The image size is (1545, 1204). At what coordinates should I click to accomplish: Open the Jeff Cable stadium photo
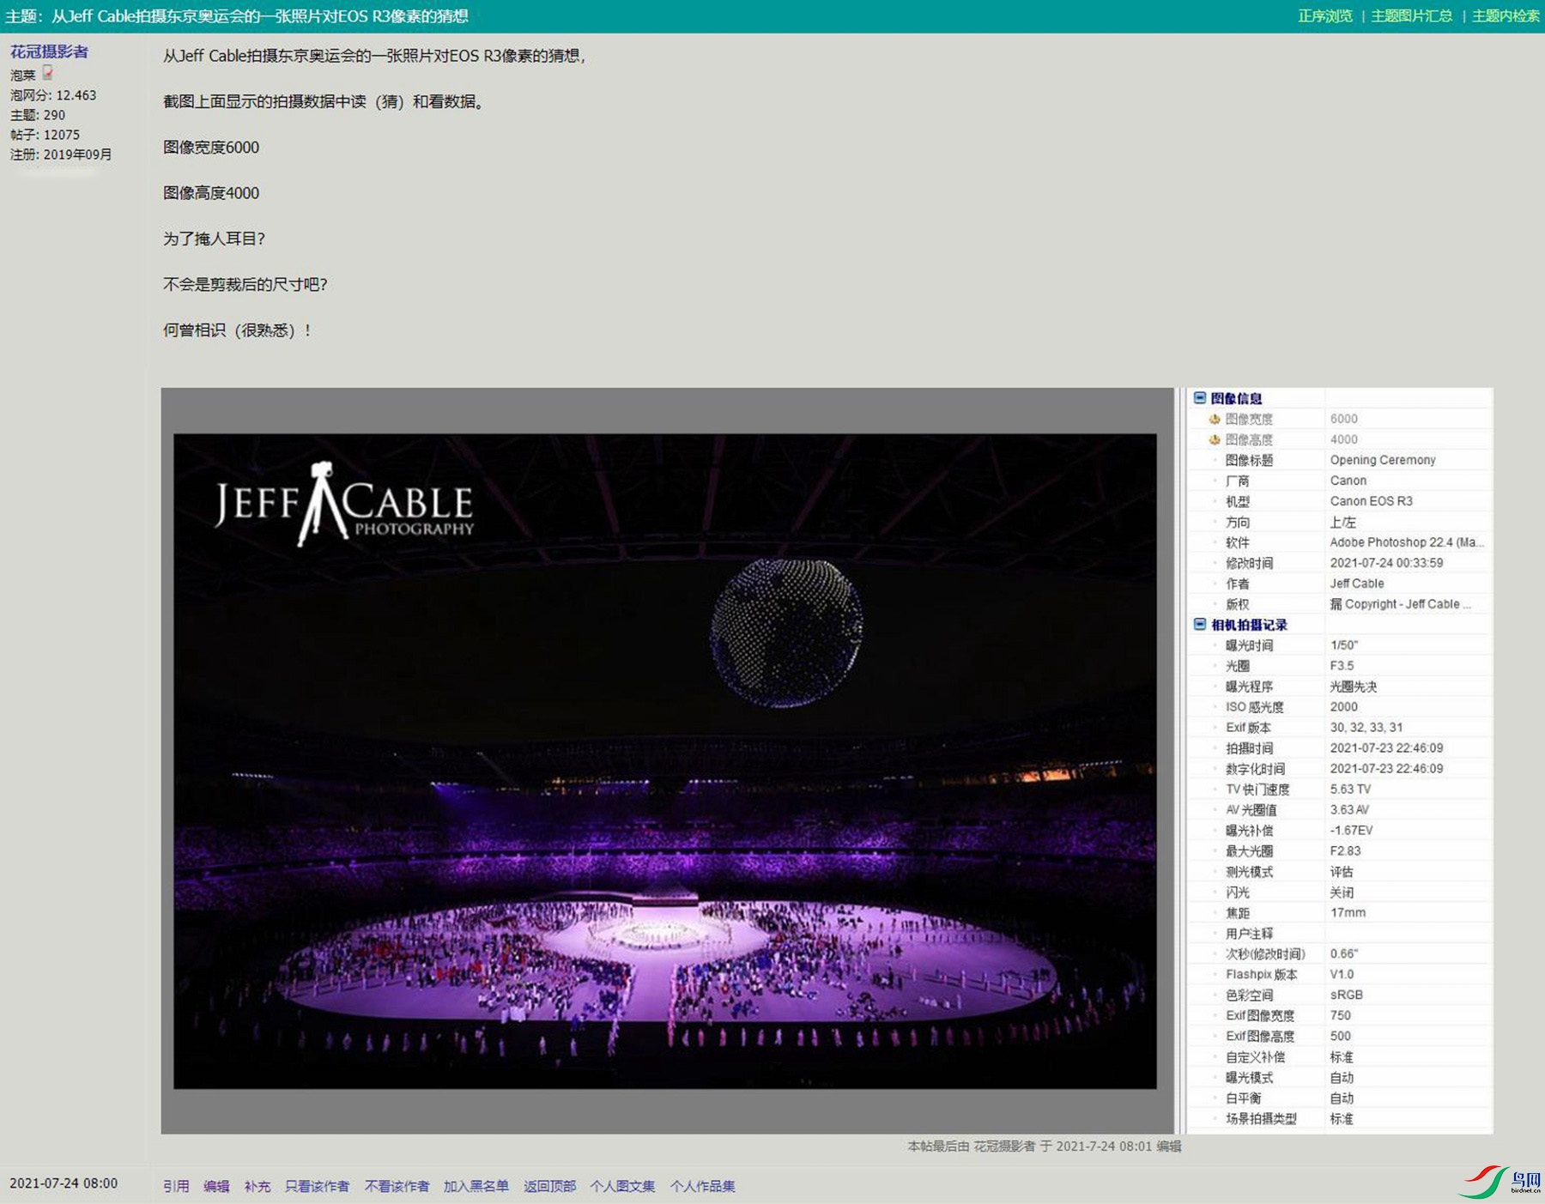point(665,761)
